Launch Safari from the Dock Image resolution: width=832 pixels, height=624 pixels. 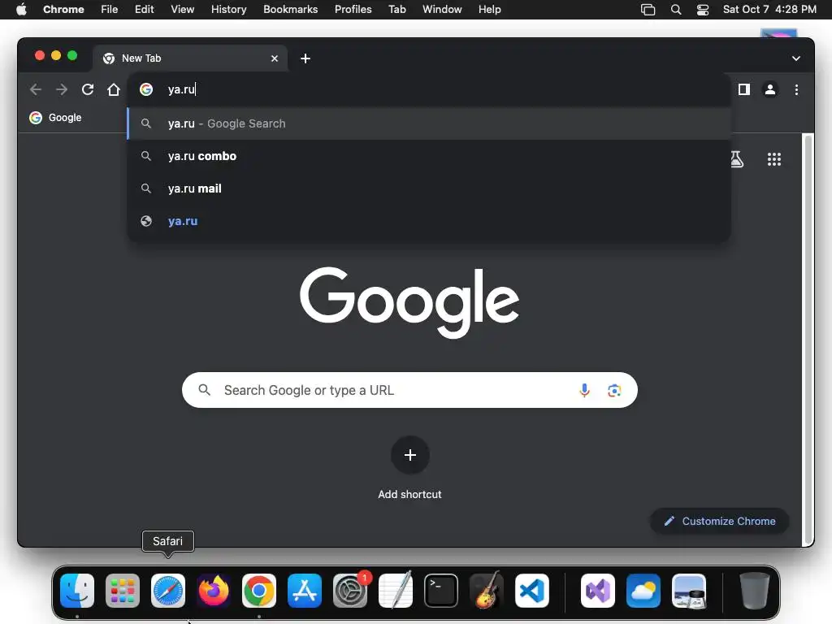[168, 591]
